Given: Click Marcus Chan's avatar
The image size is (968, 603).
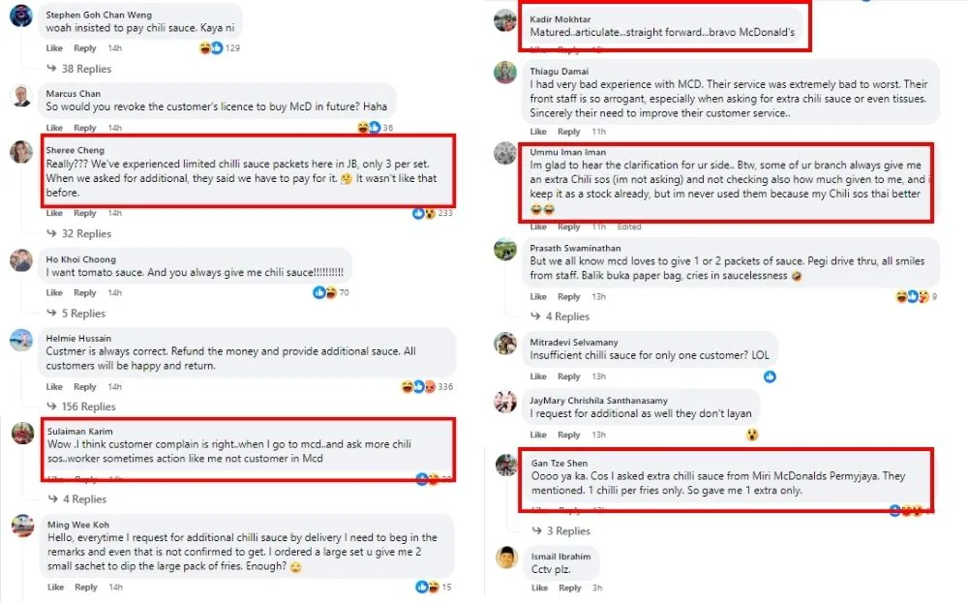Looking at the screenshot, I should [x=21, y=95].
